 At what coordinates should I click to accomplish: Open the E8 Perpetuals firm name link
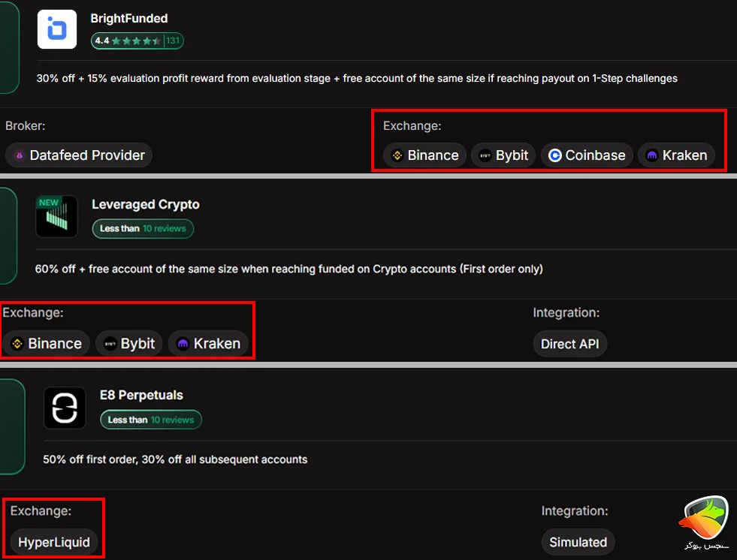coord(141,395)
